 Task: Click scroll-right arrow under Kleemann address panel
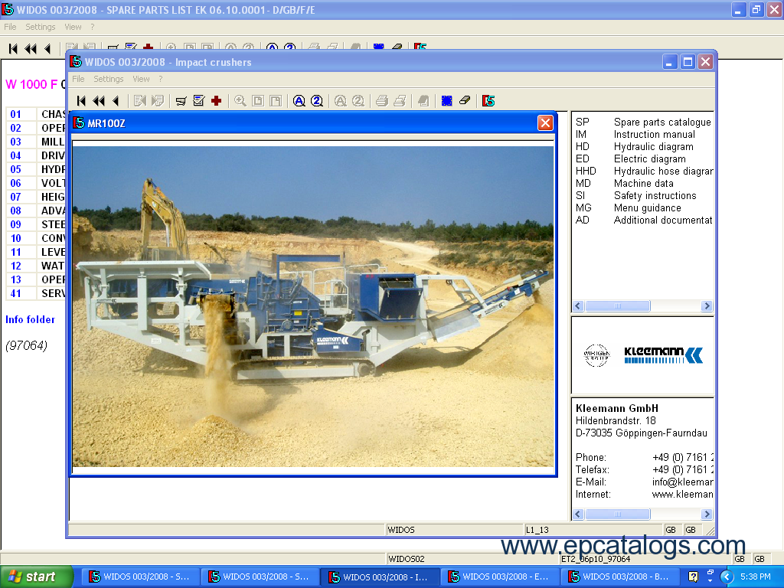pos(707,514)
